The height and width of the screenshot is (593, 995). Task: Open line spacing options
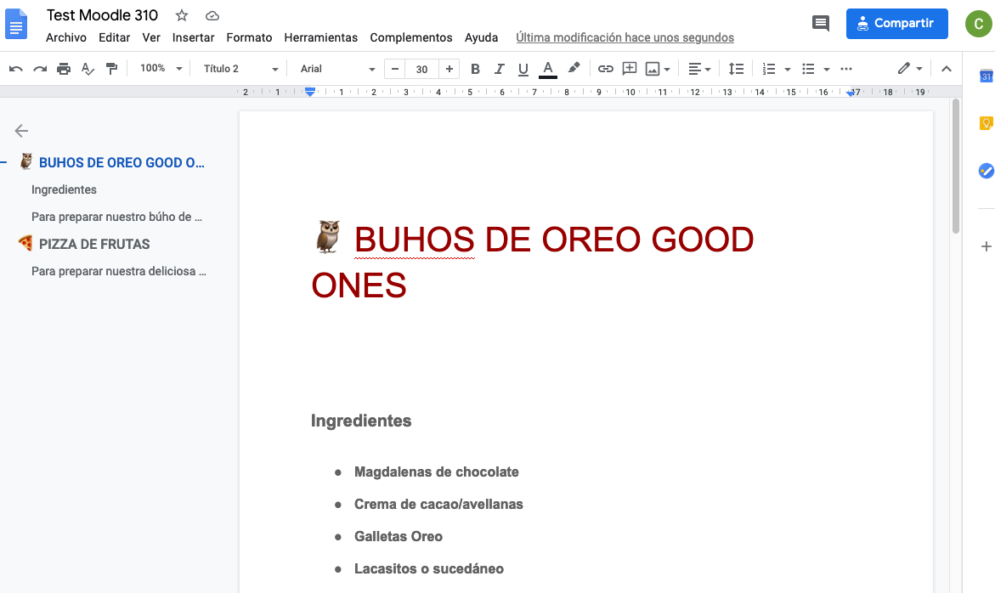click(x=736, y=69)
